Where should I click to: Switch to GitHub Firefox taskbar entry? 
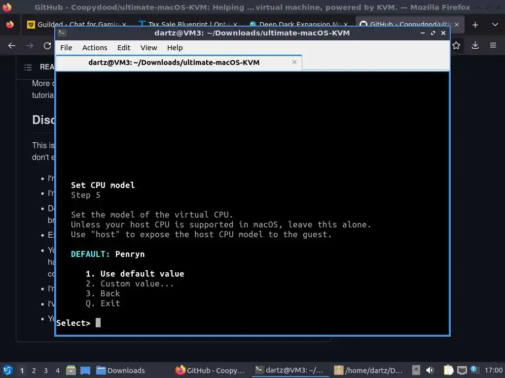[x=210, y=370]
